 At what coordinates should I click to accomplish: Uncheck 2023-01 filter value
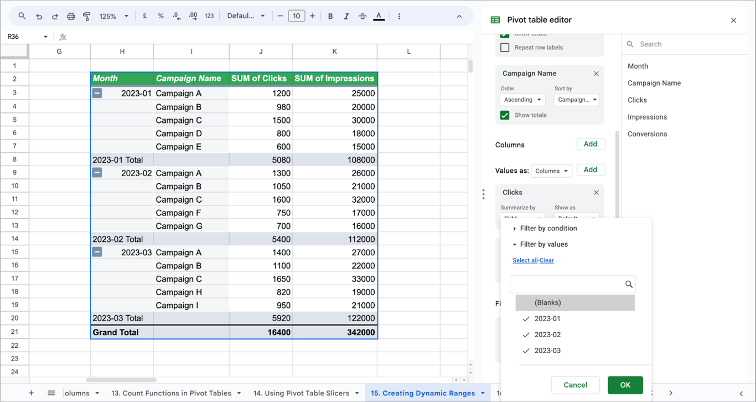tap(575, 319)
